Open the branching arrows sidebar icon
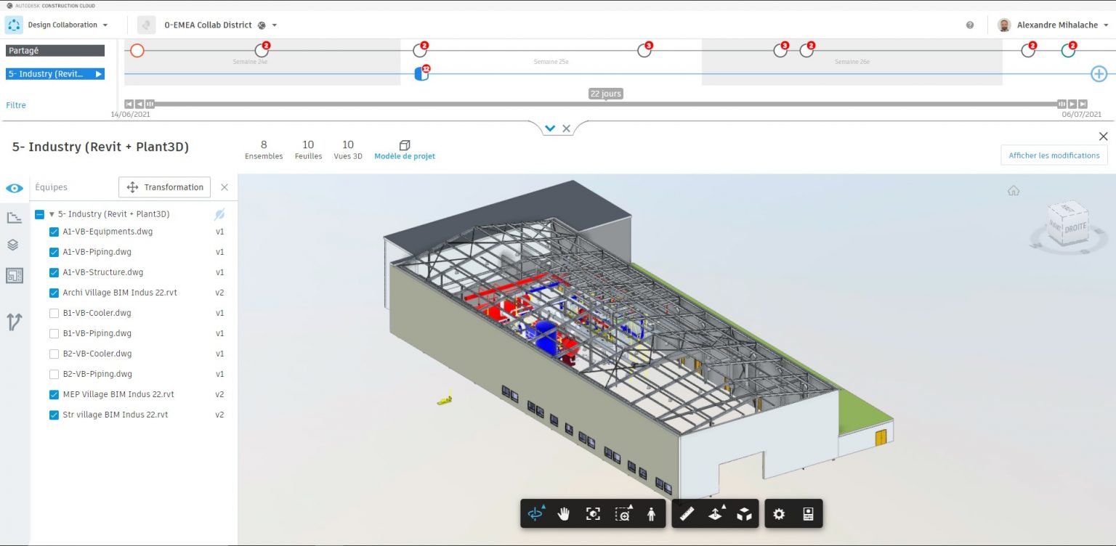 coord(14,322)
